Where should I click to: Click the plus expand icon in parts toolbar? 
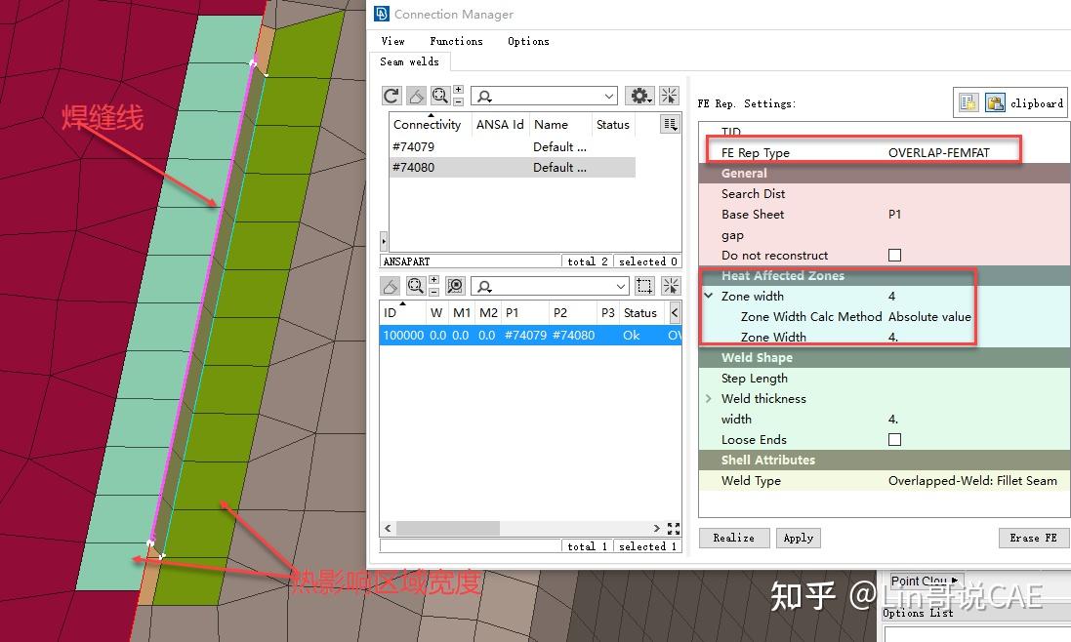pyautogui.click(x=458, y=90)
